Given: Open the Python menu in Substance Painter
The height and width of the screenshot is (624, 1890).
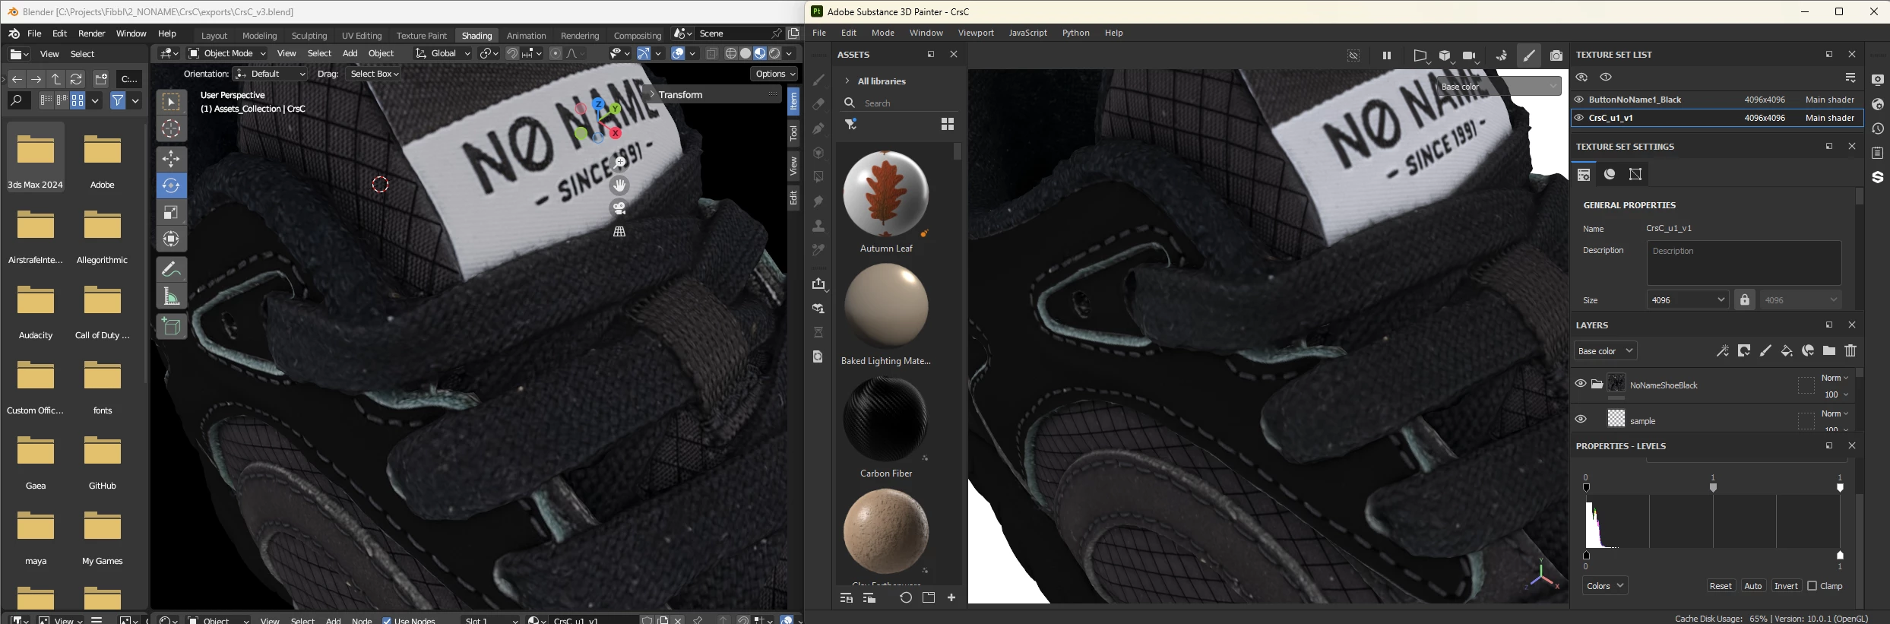Looking at the screenshot, I should click(1075, 33).
